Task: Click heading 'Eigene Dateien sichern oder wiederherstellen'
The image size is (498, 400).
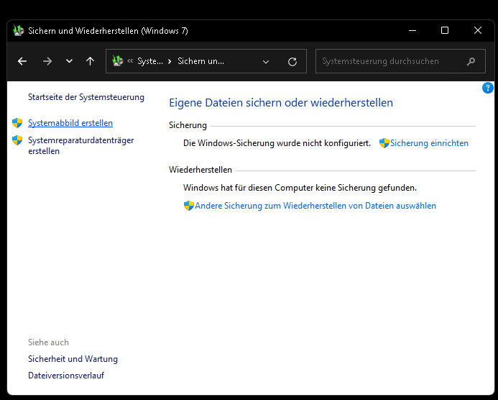Action: tap(281, 103)
